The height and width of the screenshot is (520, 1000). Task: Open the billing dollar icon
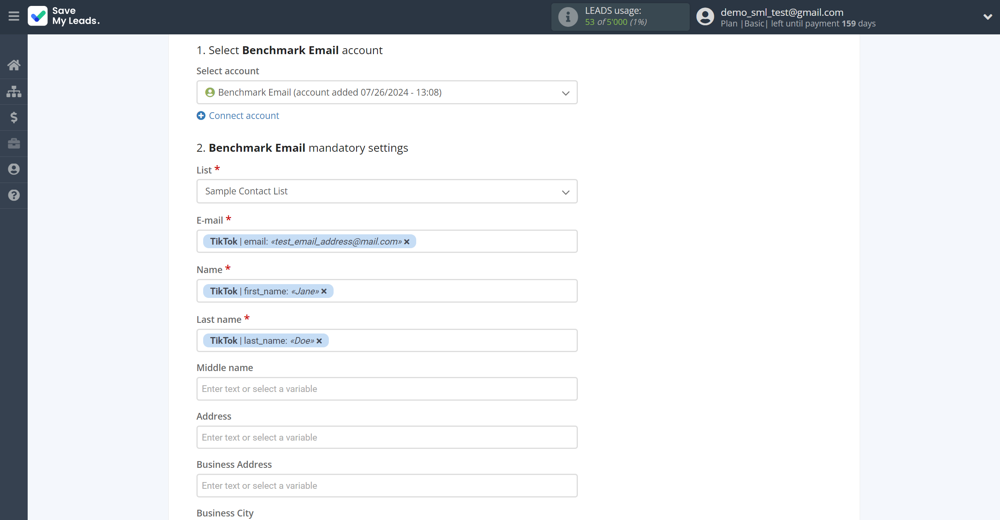(x=14, y=117)
